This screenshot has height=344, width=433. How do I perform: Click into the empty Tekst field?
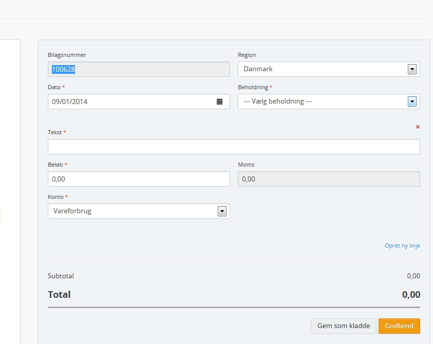(234, 147)
